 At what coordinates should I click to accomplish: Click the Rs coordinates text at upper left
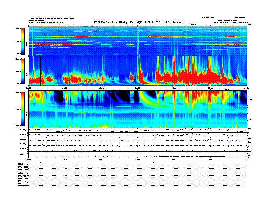coord(46,22)
